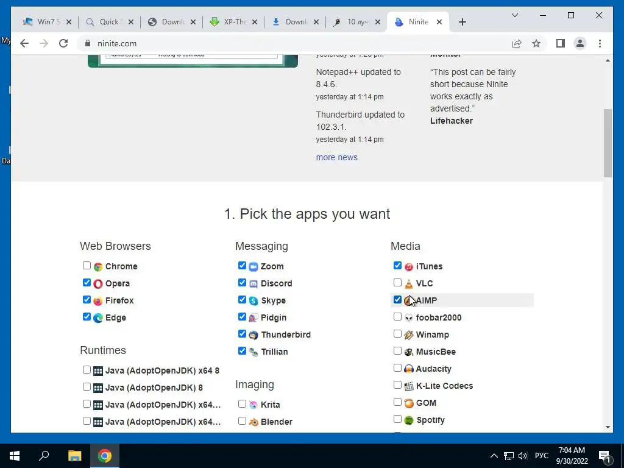Viewport: 624px width, 468px height.
Task: Click the Skype icon in Messaging
Action: point(253,301)
